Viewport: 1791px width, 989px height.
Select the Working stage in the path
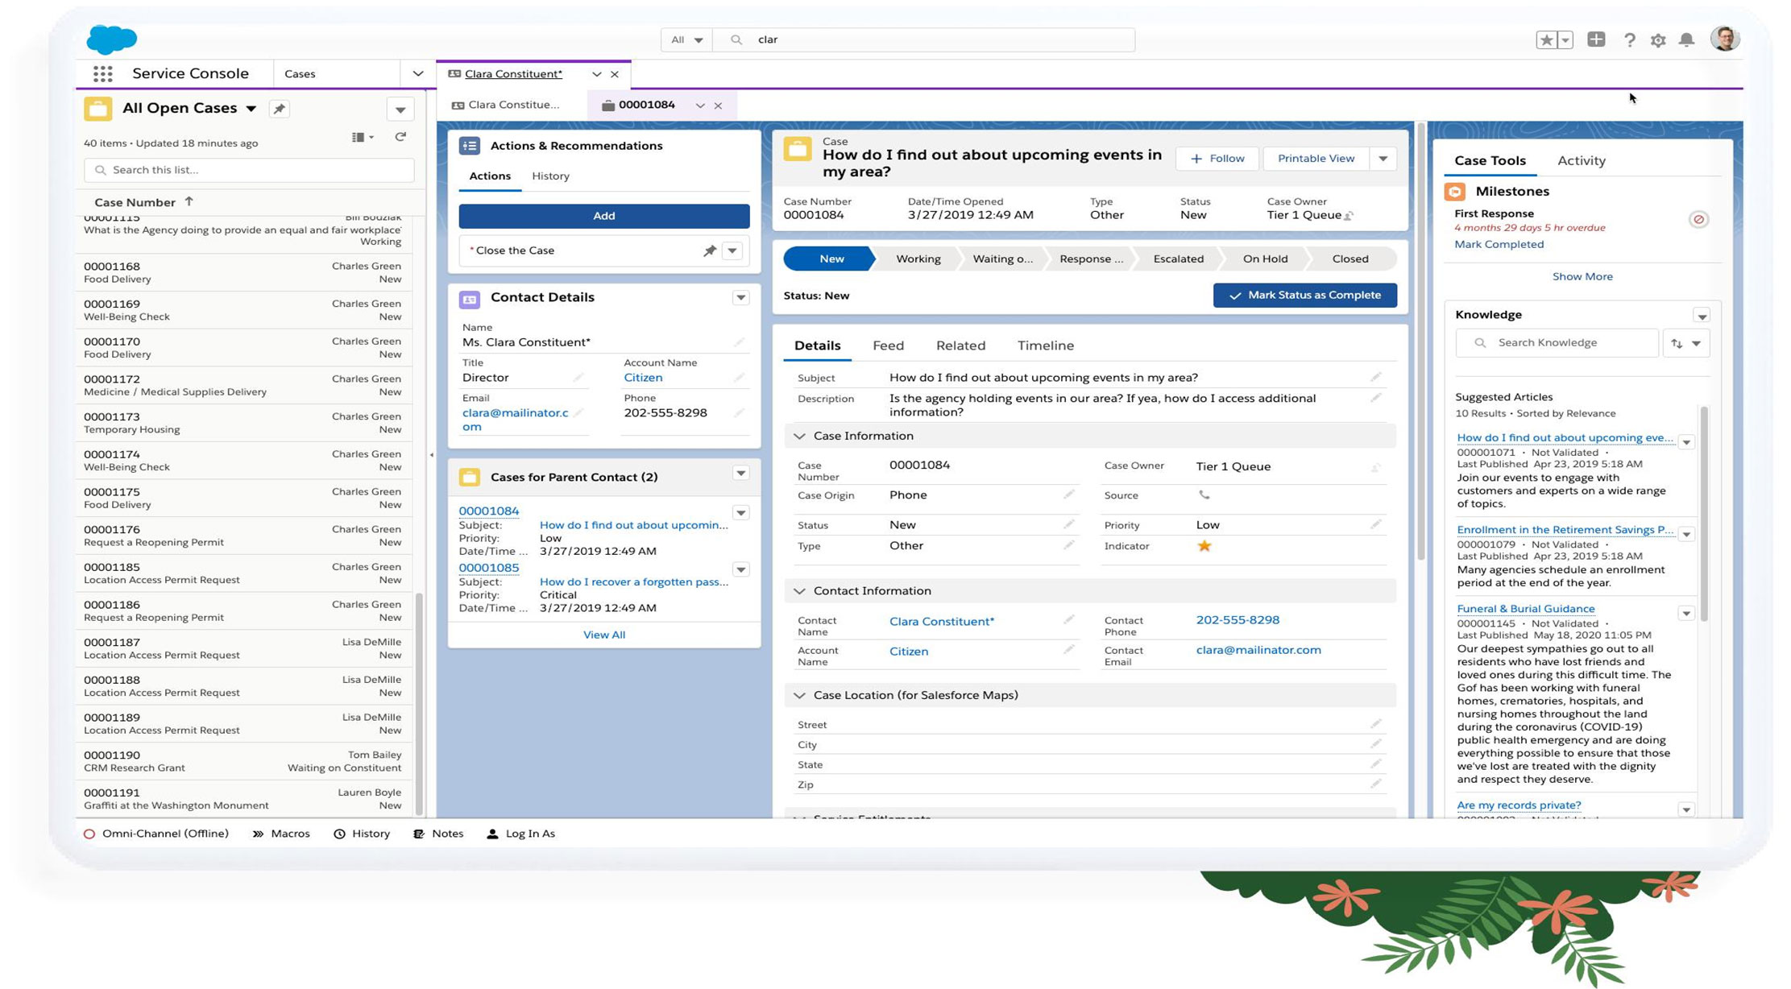pyautogui.click(x=918, y=259)
